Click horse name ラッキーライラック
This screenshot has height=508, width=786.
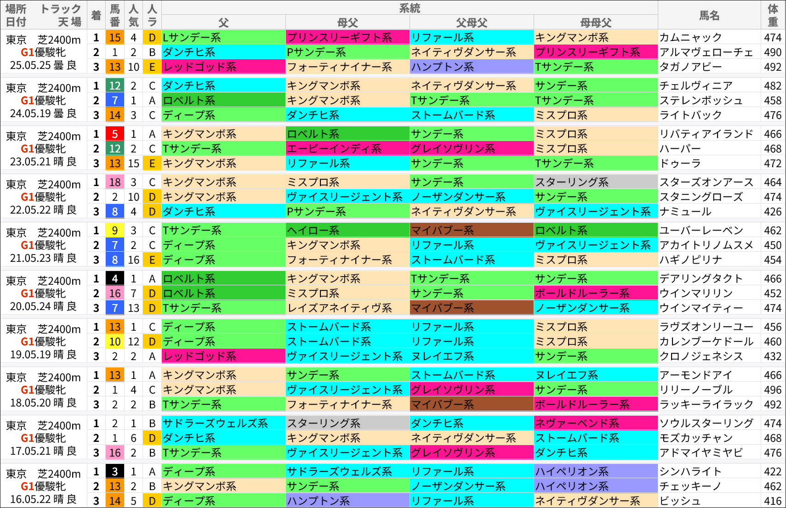pos(706,405)
